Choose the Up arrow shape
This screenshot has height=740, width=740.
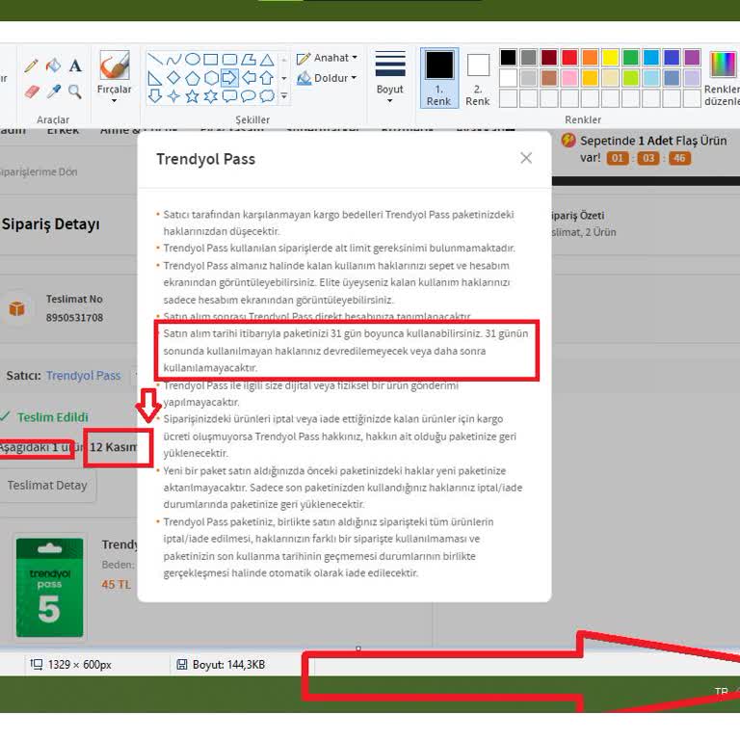coord(267,78)
